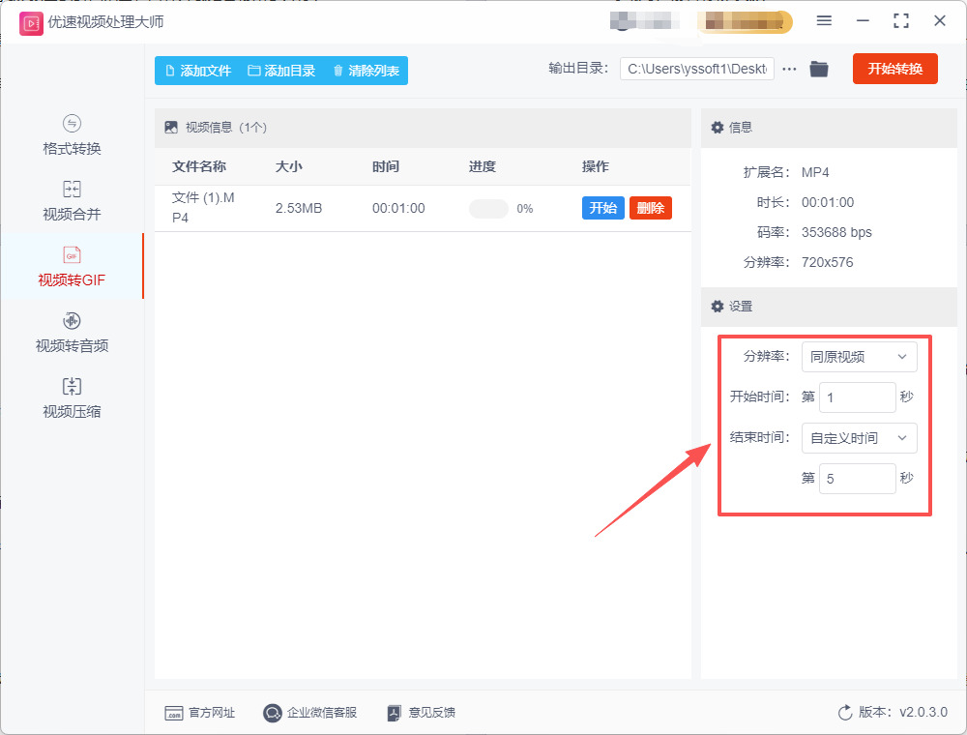Screen dimensions: 967x735
Task: Click the 进度 column header
Action: (x=483, y=166)
